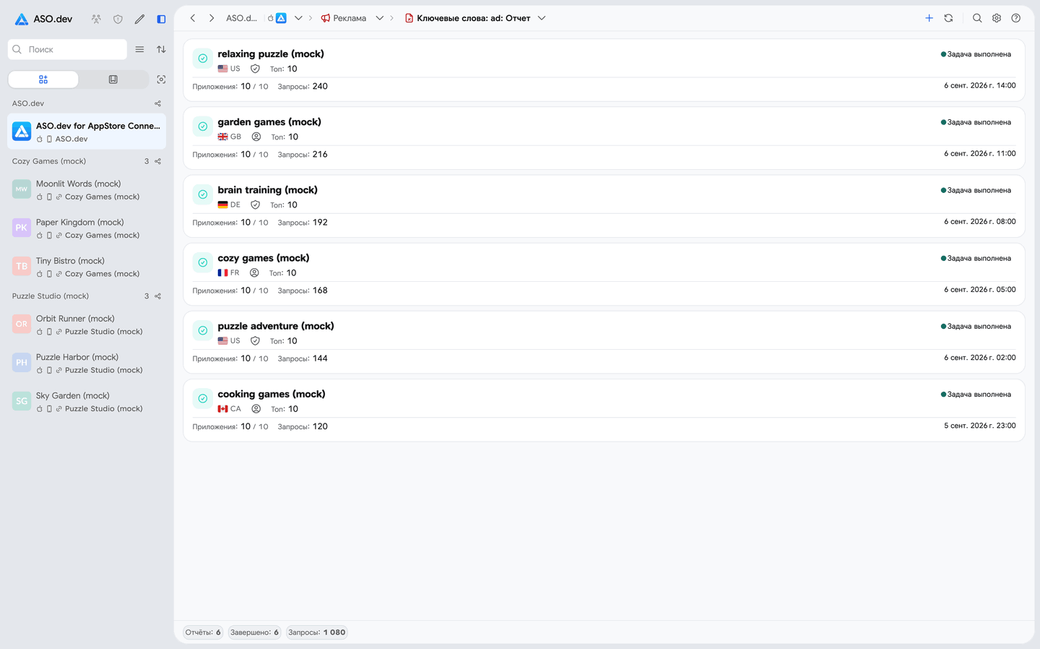Click the pencil edit icon in sidebar header
Viewport: 1040px width, 649px height.
click(139, 20)
